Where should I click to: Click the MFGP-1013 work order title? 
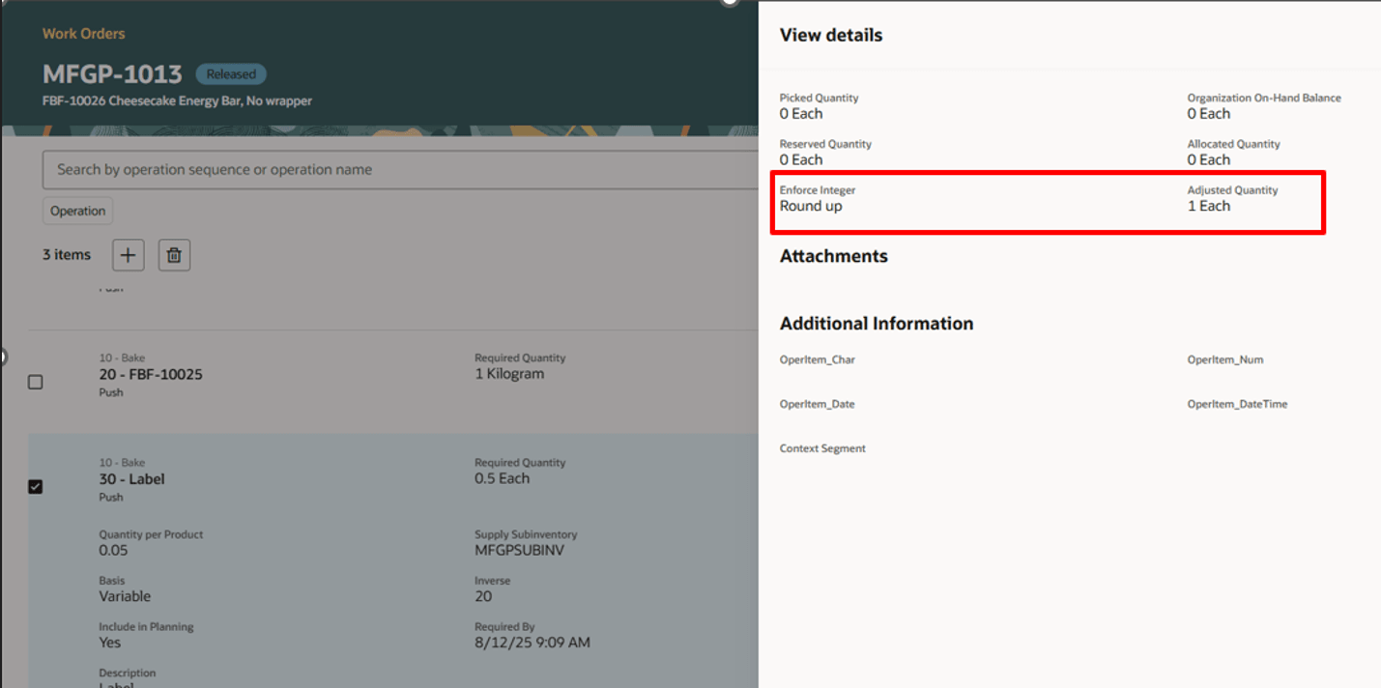pyautogui.click(x=114, y=73)
